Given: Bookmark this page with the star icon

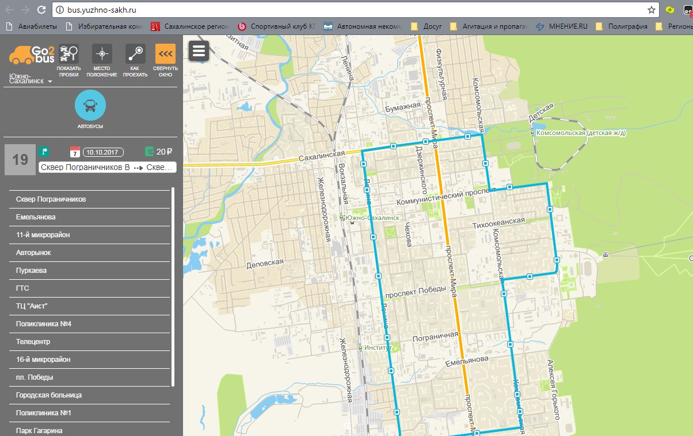Looking at the screenshot, I should [x=651, y=10].
